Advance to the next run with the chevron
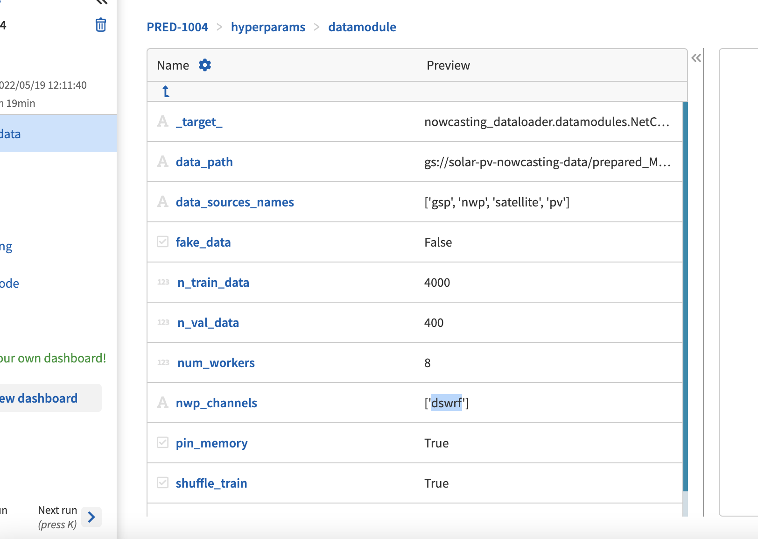The height and width of the screenshot is (539, 758). [x=91, y=517]
